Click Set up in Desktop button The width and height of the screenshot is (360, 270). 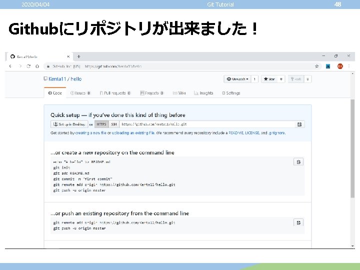pos(69,124)
